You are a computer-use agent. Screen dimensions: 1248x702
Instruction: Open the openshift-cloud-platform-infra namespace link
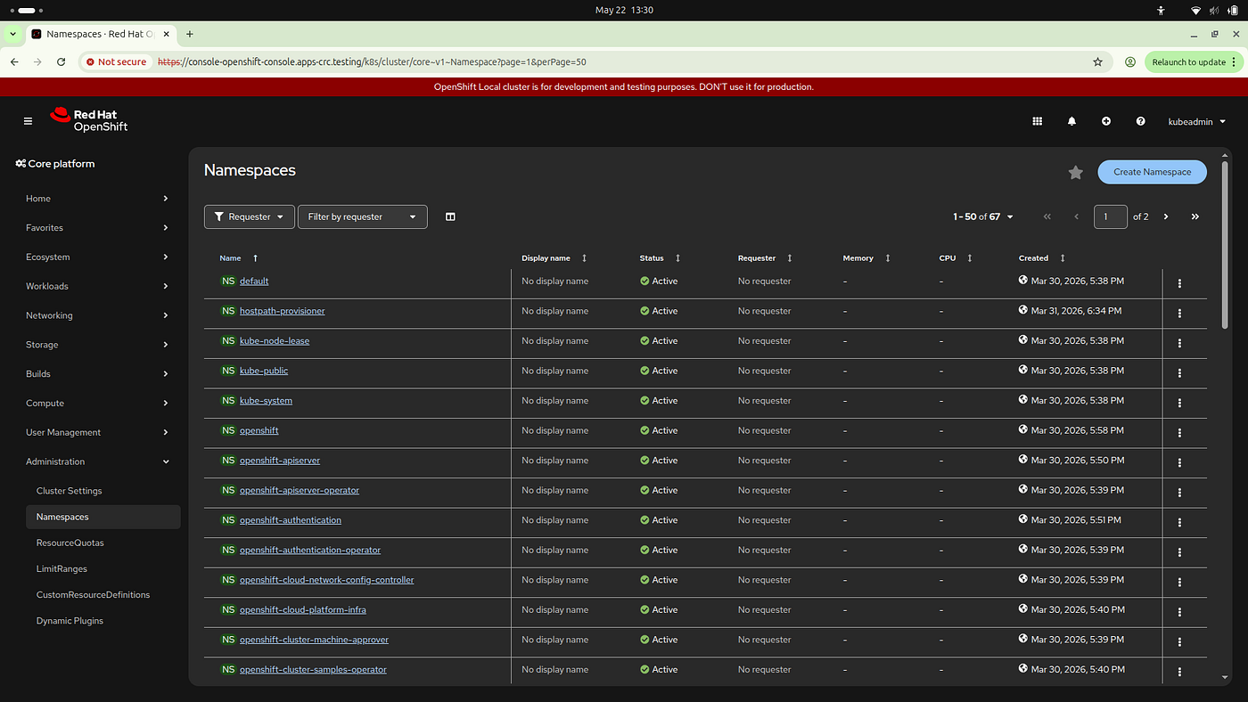tap(303, 609)
